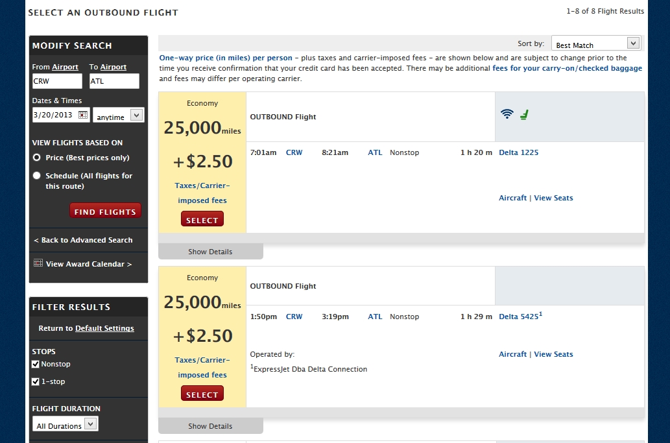Open the date picker calendar icon

click(x=83, y=115)
